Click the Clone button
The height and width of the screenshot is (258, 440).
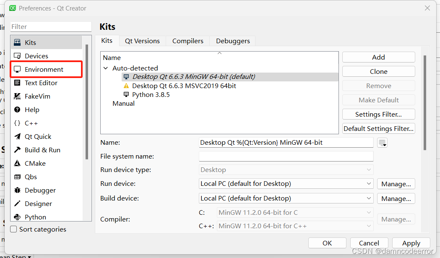click(x=378, y=72)
